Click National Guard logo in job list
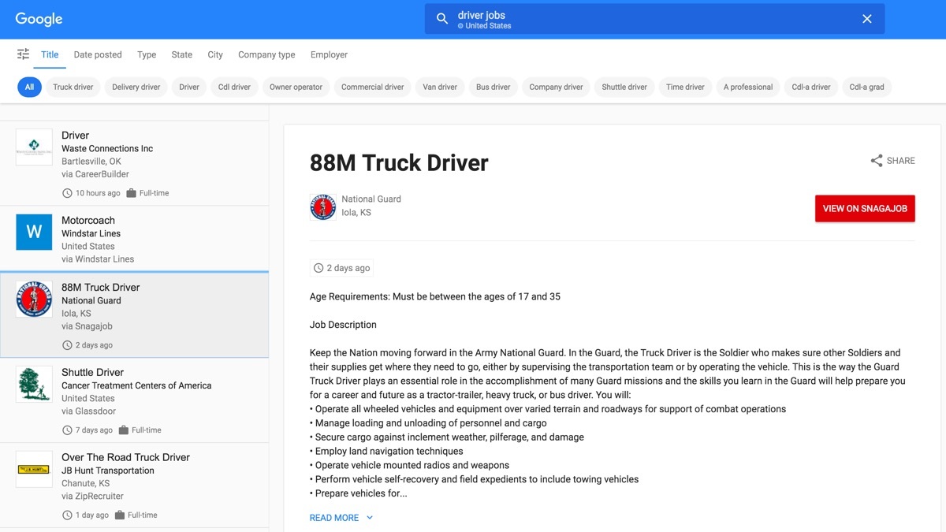946x532 pixels. (34, 299)
